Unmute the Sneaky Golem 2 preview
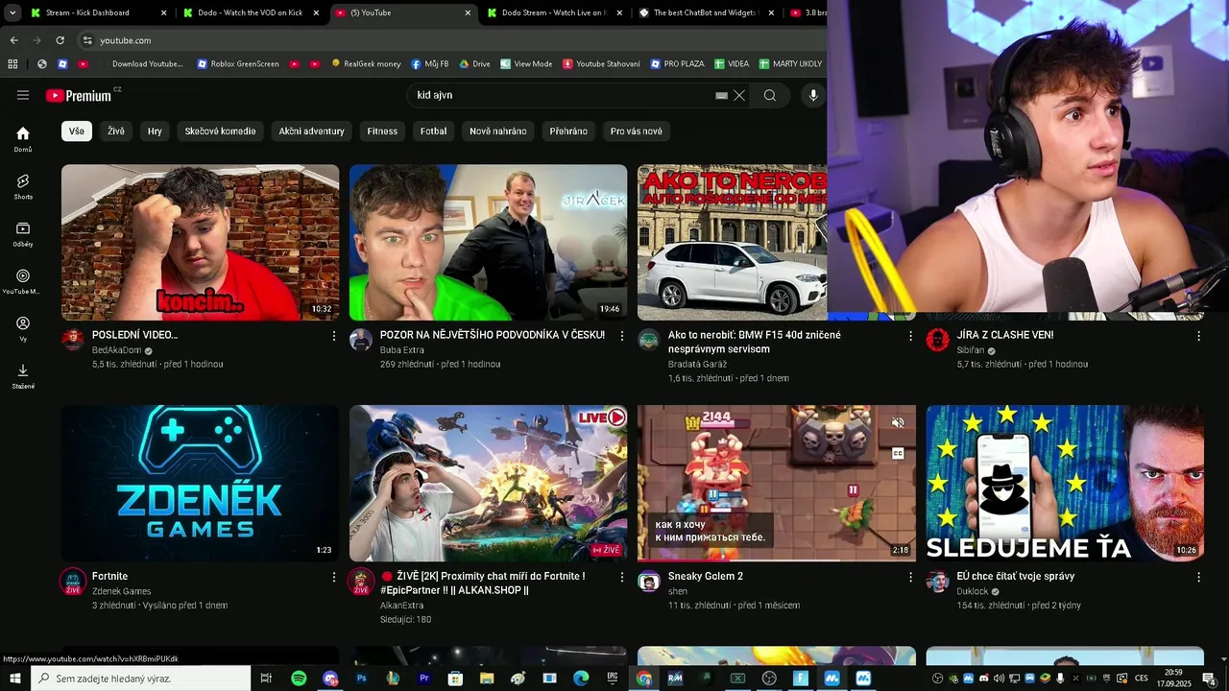Screen dimensions: 1229x691 898,422
